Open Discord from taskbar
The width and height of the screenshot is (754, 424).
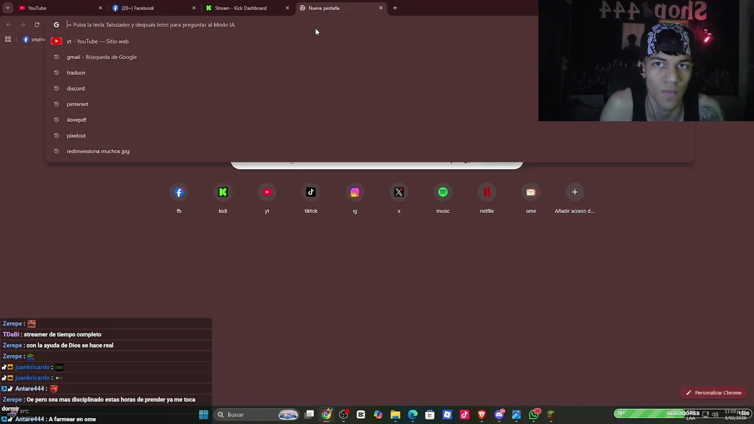[499, 415]
